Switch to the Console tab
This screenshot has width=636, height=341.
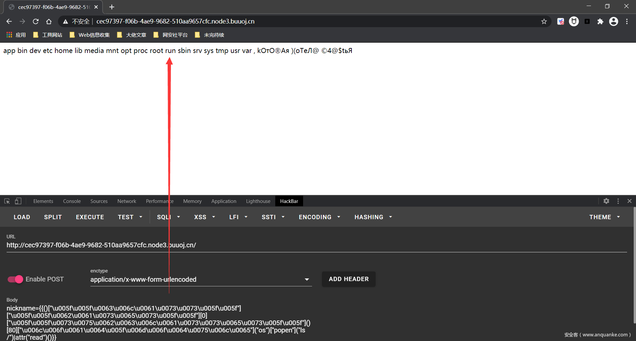(x=72, y=201)
